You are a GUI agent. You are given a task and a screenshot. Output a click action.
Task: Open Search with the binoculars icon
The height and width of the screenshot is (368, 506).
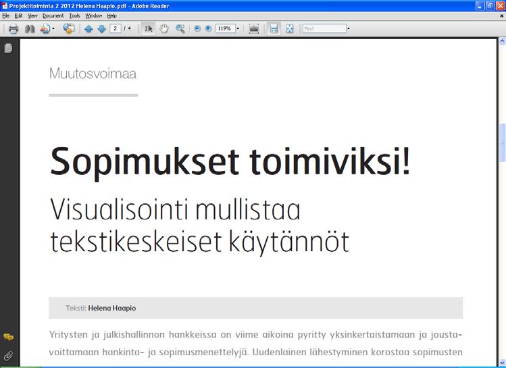[x=30, y=29]
